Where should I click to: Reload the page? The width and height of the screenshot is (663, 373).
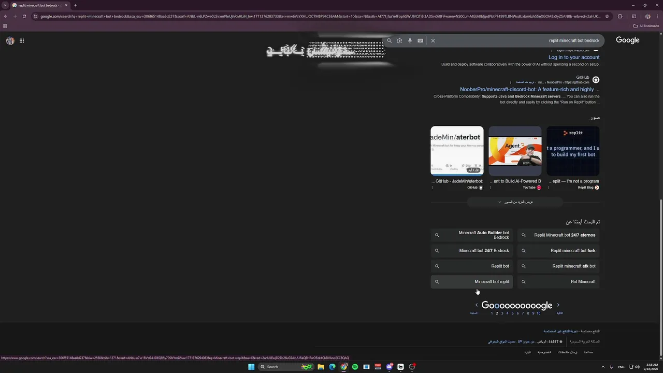tap(24, 16)
